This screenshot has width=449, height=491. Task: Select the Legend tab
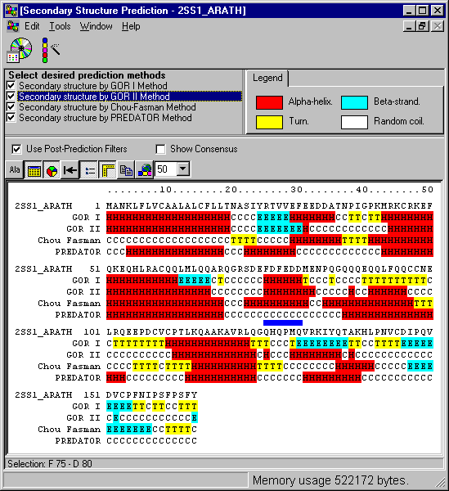pos(267,78)
